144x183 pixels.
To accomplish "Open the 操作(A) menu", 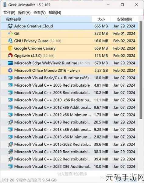I will 24,13.
